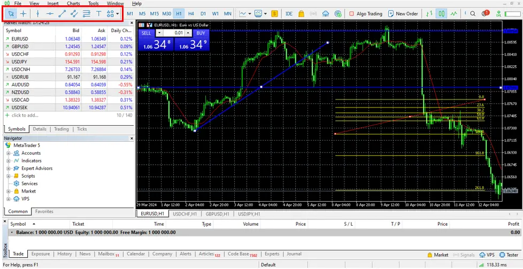Open Market in bottom right bar
Screen dimensions: 523x269
[x=437, y=255]
